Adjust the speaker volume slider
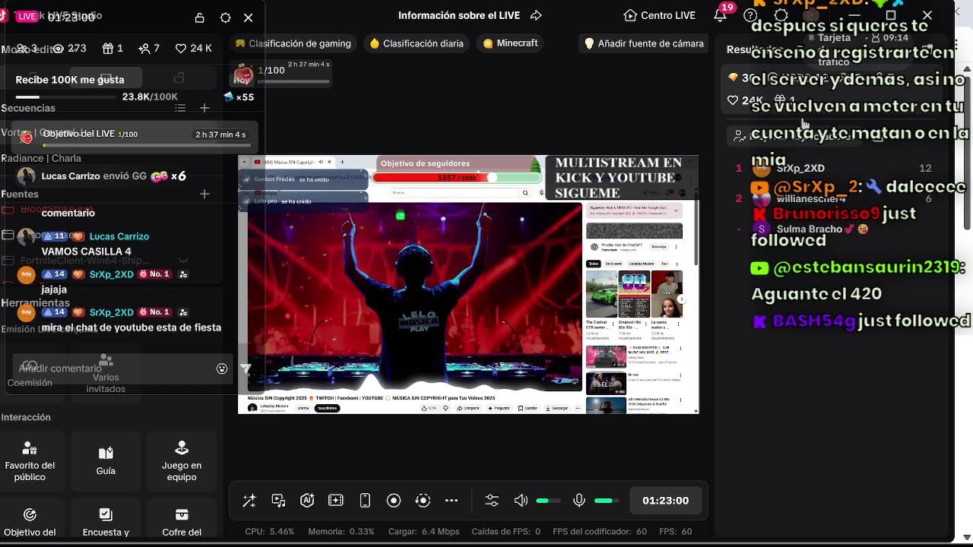 tap(549, 501)
